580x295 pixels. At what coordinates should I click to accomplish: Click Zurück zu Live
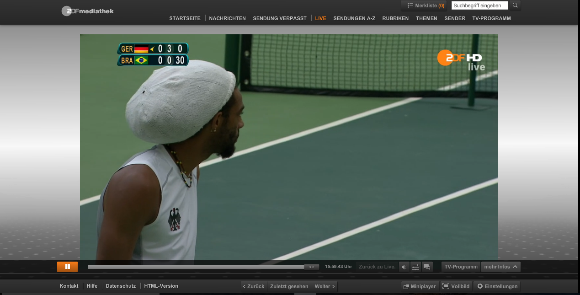click(377, 267)
